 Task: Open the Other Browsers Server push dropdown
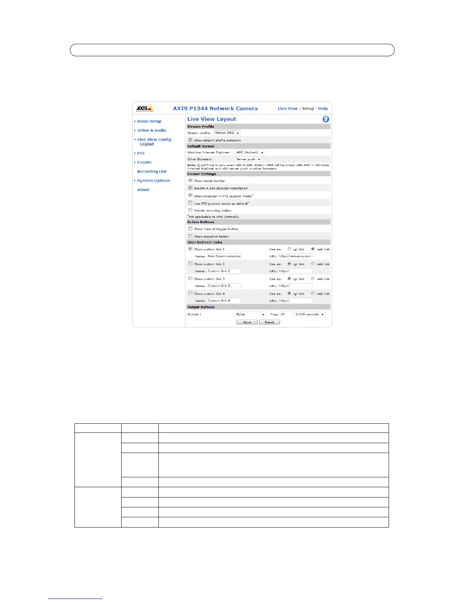click(x=248, y=159)
